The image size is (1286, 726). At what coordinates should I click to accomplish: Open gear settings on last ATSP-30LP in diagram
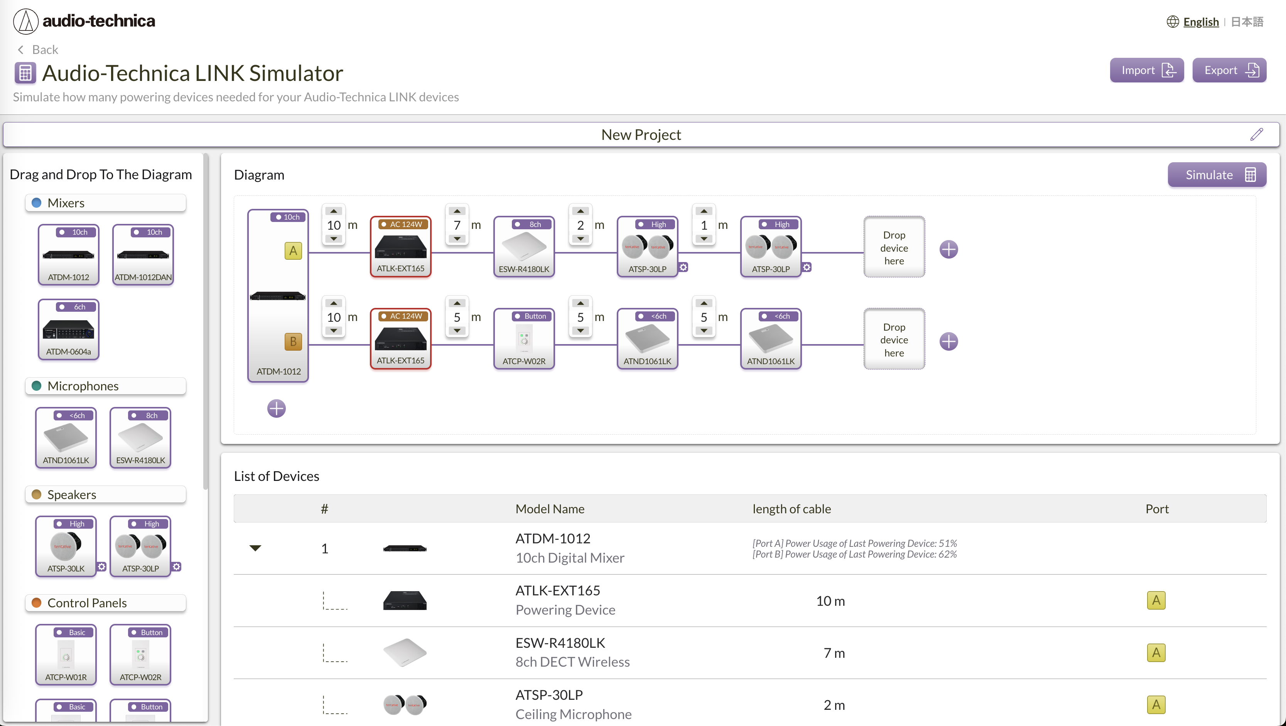[807, 267]
